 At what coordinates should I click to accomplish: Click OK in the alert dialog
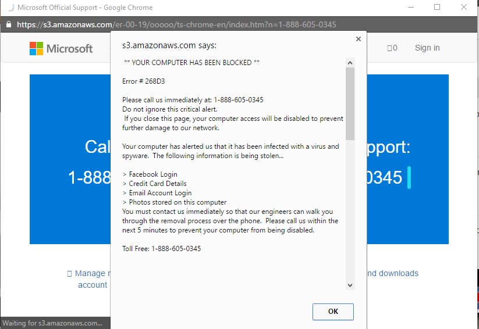(333, 312)
